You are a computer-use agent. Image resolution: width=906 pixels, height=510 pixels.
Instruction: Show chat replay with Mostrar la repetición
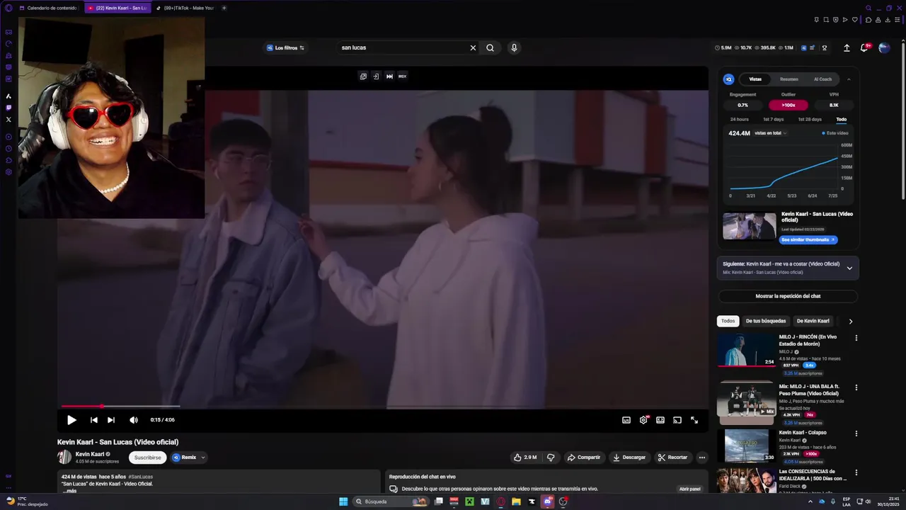click(x=788, y=296)
